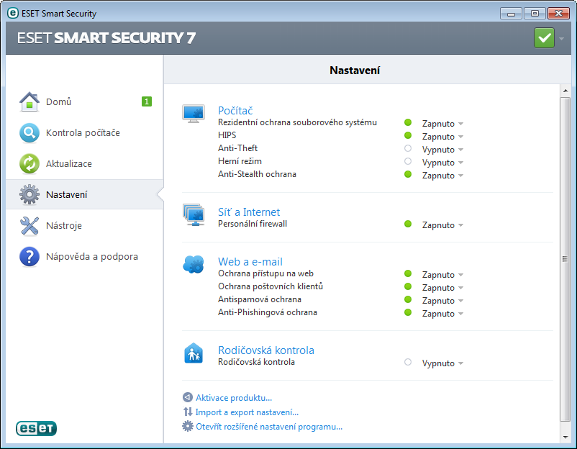Image resolution: width=577 pixels, height=449 pixels.
Task: Expand the arrow beside the status checkmark
Action: tap(562, 38)
